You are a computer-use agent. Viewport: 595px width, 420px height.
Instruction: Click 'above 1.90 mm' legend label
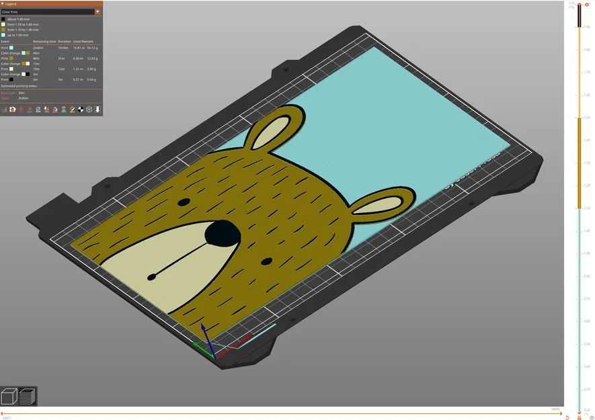point(19,19)
